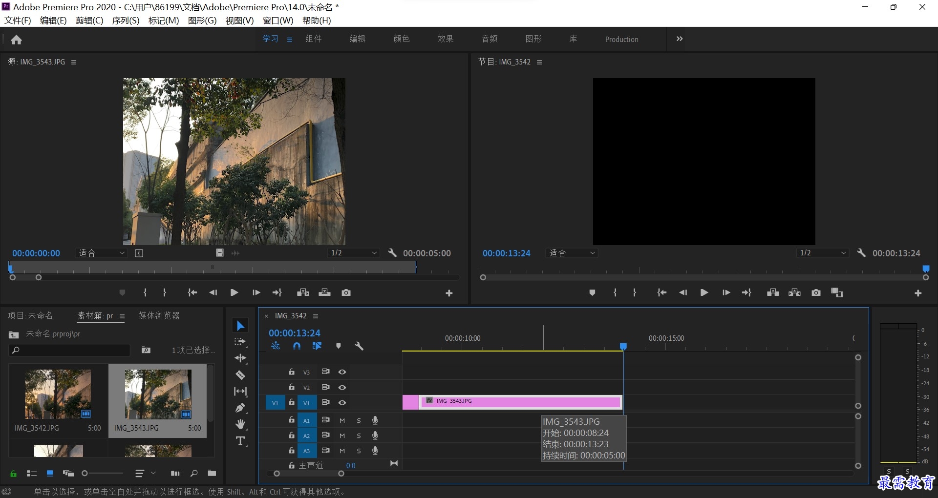Open Source monitor button editor plus

click(449, 293)
